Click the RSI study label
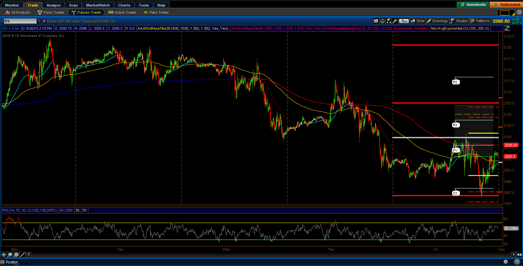523x266 pixels. (30, 210)
